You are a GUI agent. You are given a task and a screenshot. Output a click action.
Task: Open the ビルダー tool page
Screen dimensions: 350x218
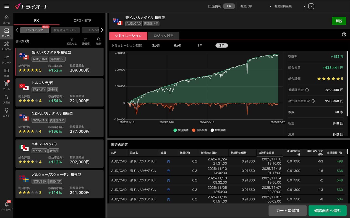(7, 46)
